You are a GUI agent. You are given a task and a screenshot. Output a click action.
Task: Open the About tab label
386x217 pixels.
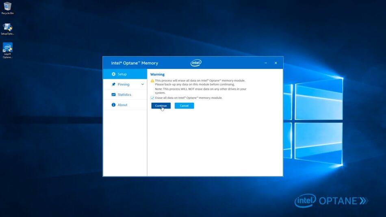[122, 105]
